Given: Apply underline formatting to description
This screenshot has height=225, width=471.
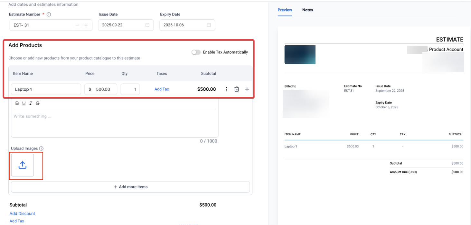Looking at the screenshot, I should (24, 103).
